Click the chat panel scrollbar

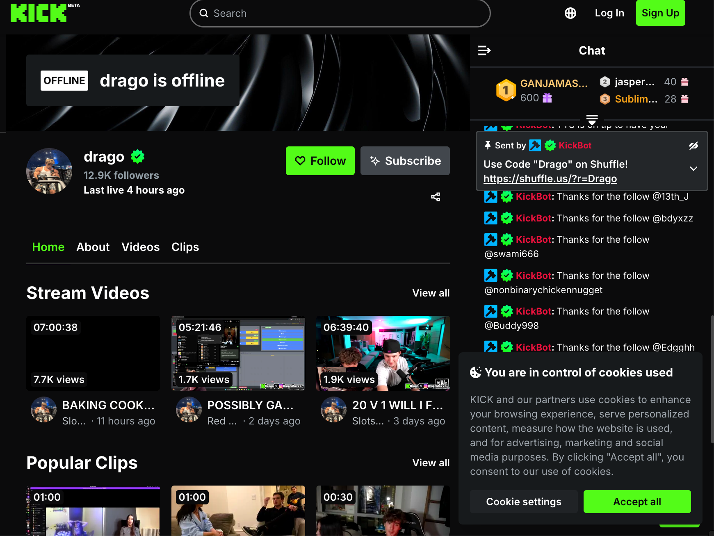pyautogui.click(x=712, y=379)
